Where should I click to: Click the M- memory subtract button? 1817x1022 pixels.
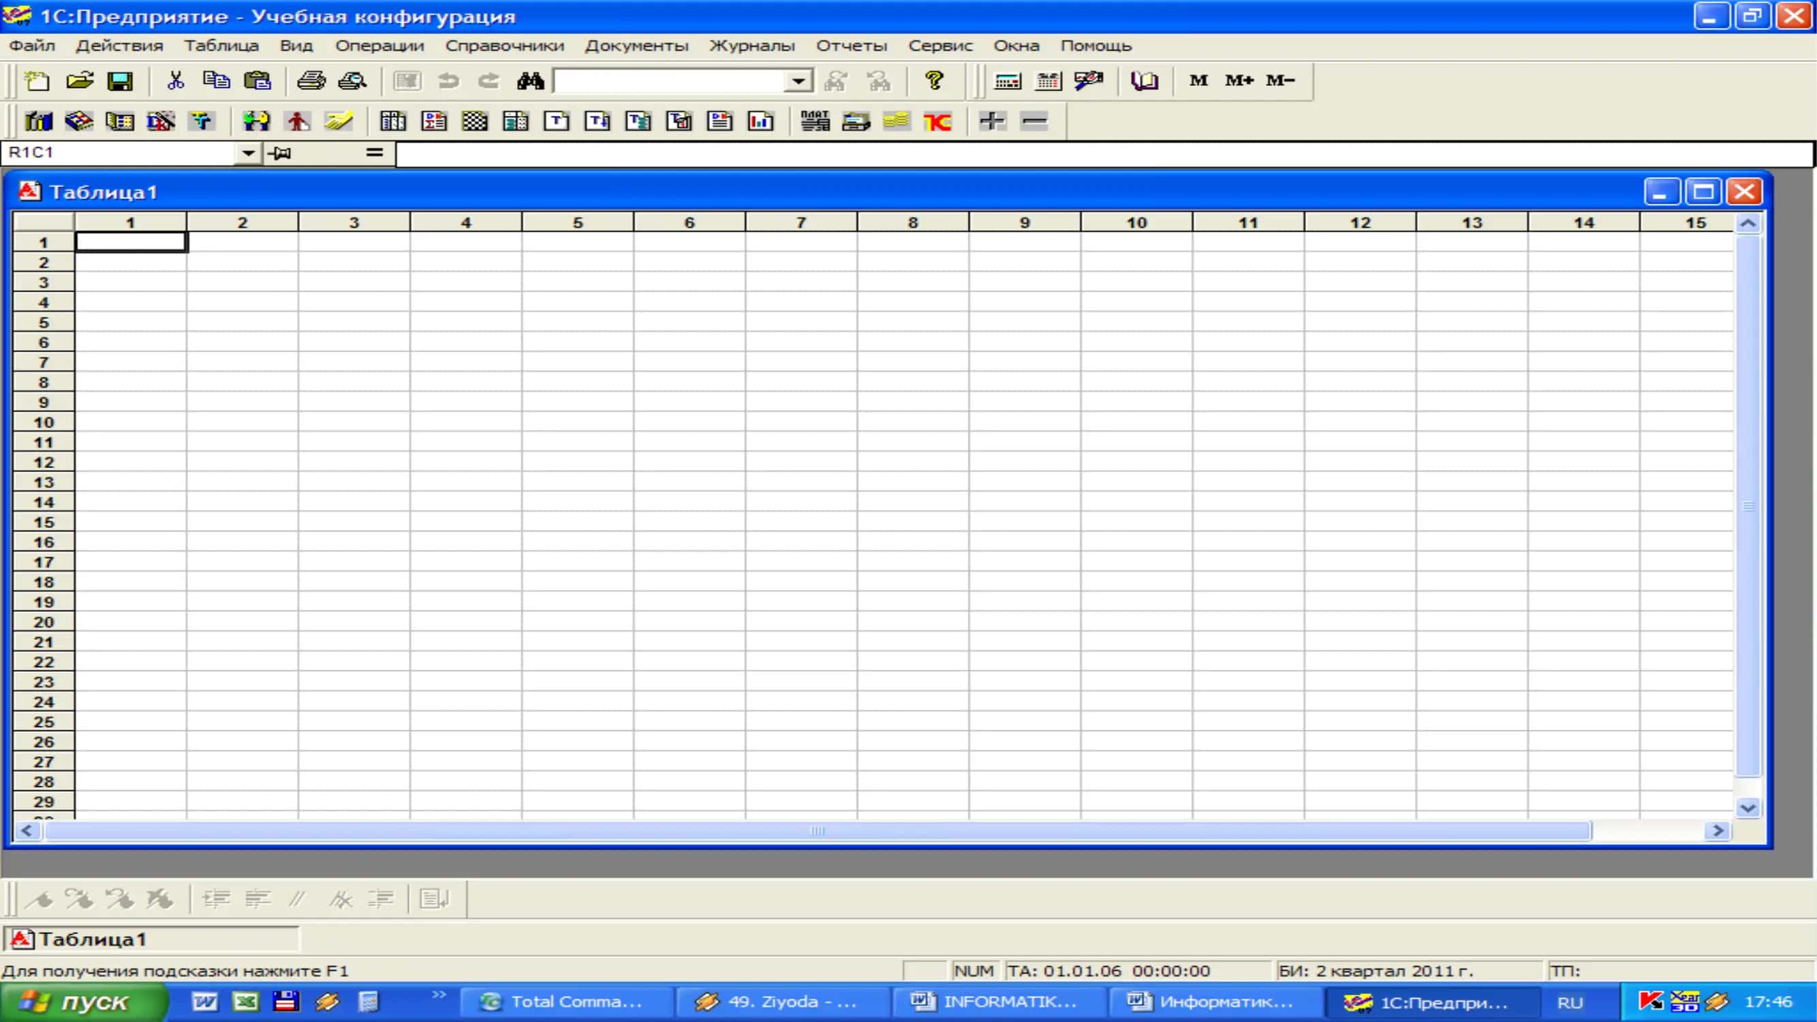point(1280,80)
